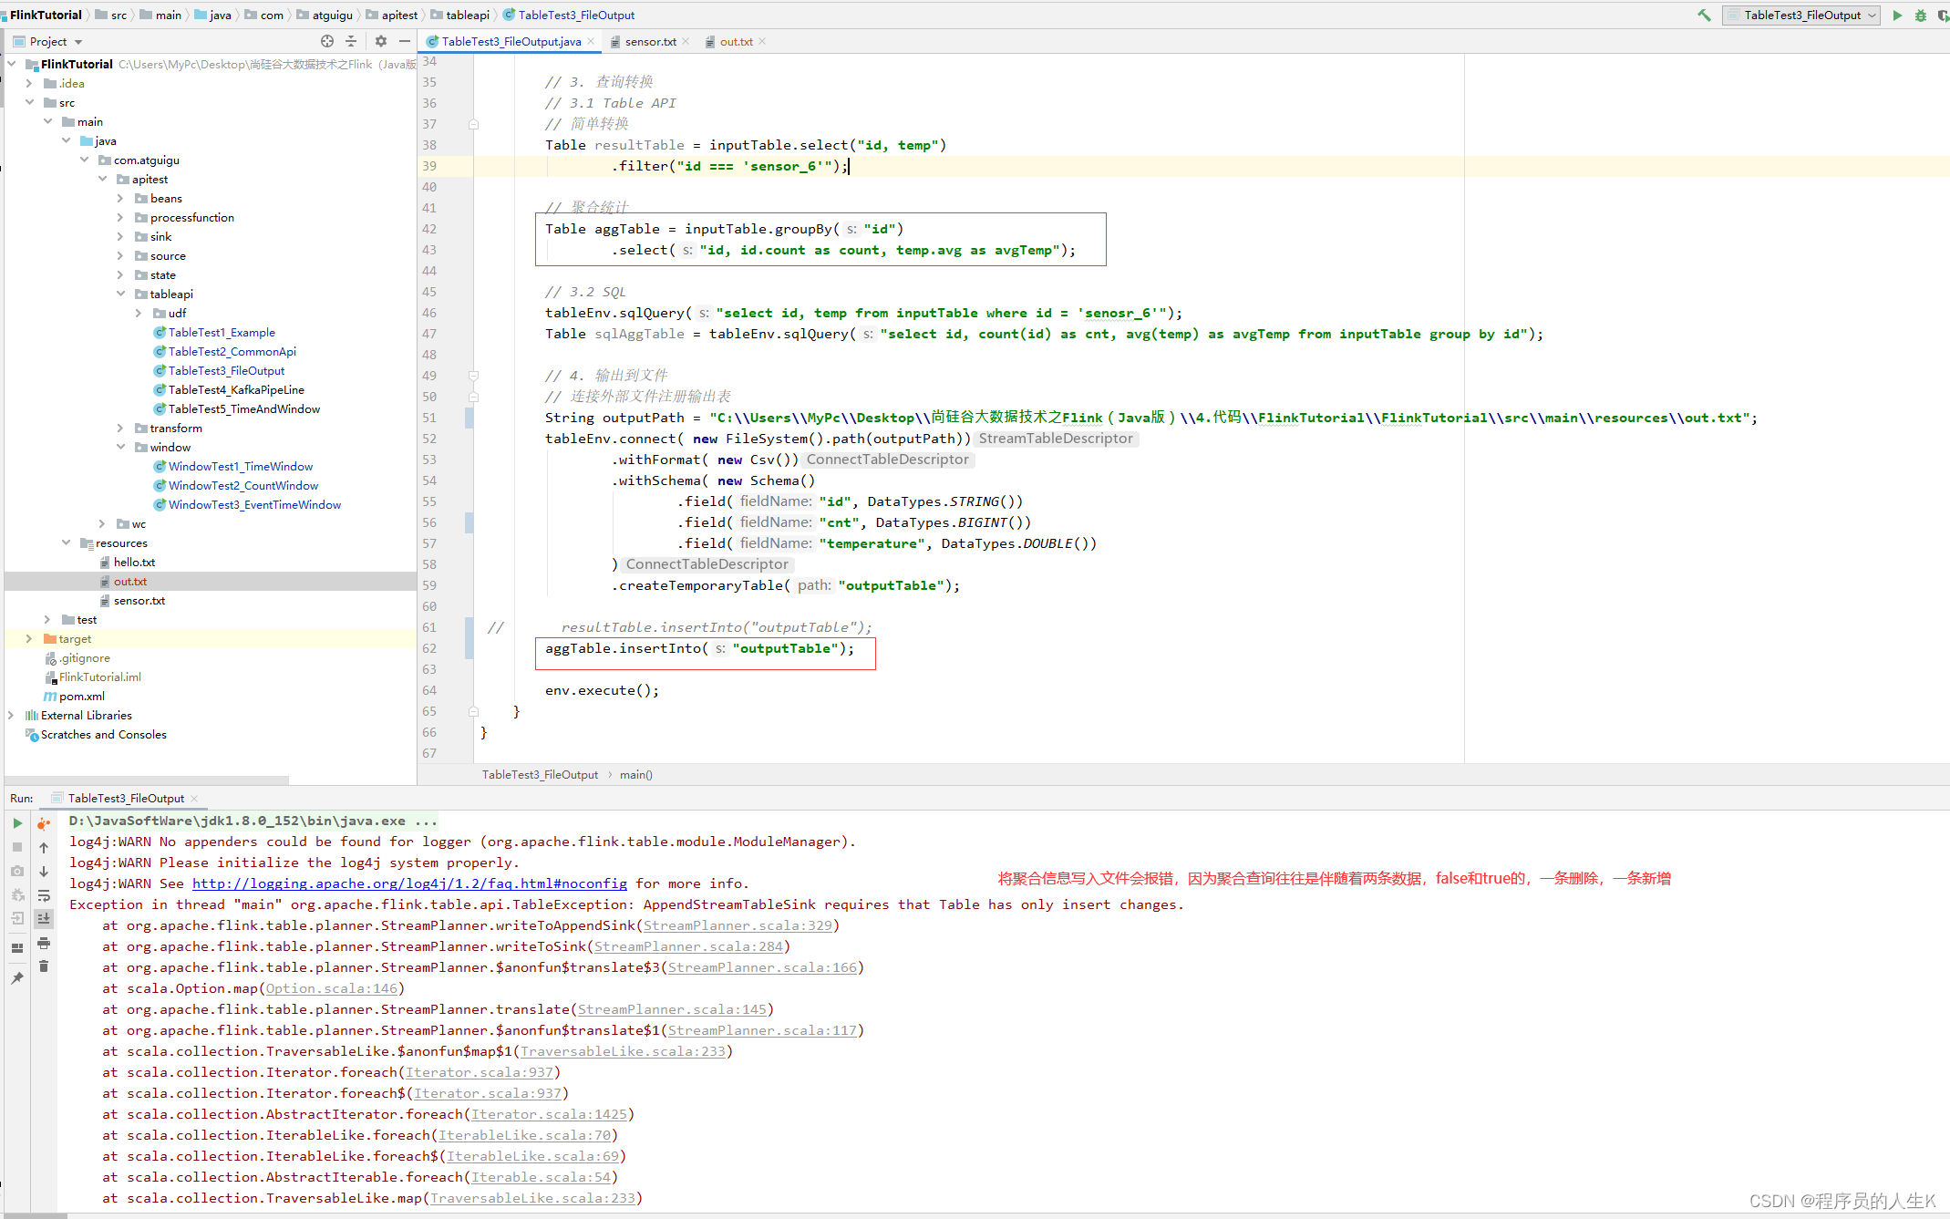Open Project panel settings gear
This screenshot has width=1950, height=1219.
point(381,41)
